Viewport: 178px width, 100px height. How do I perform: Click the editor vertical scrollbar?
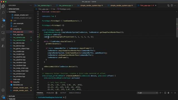177,27
